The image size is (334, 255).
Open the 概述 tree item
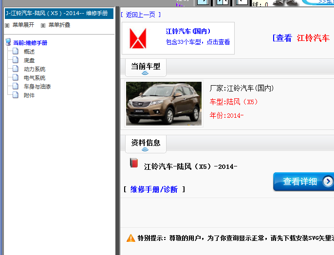click(29, 52)
